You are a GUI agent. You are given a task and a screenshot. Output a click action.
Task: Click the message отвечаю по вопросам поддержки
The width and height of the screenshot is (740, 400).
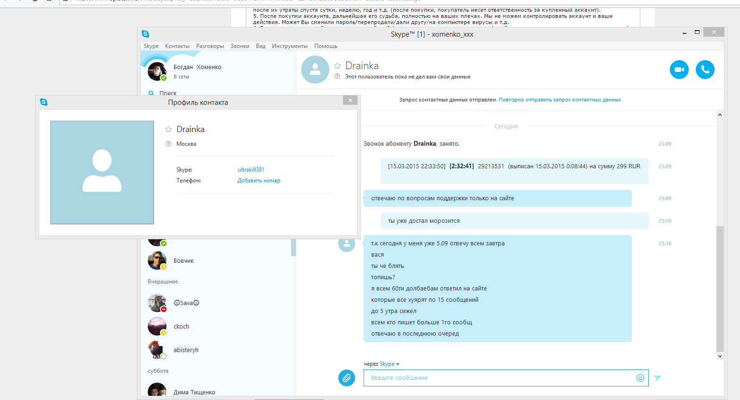point(498,198)
